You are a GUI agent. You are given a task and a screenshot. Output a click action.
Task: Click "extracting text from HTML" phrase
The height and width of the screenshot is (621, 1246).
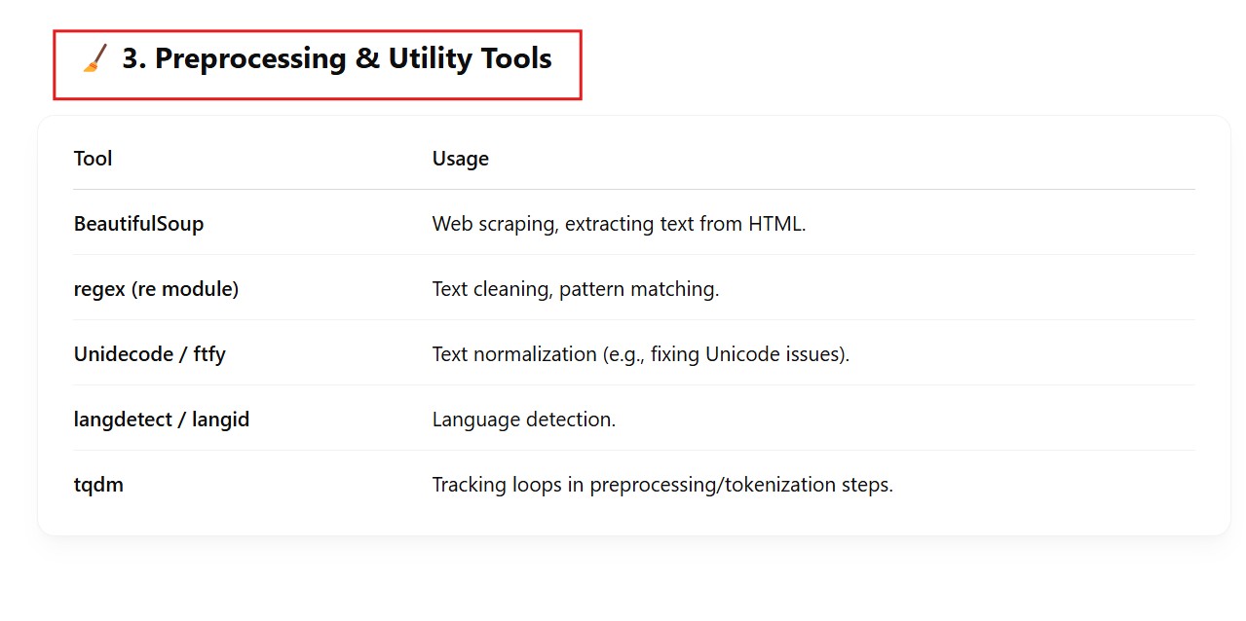click(684, 224)
